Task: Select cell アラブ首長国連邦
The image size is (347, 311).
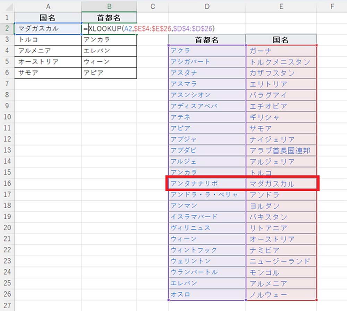Action: 281,150
